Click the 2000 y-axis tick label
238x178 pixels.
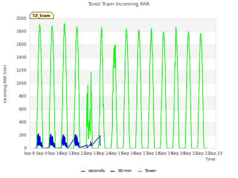22,18
